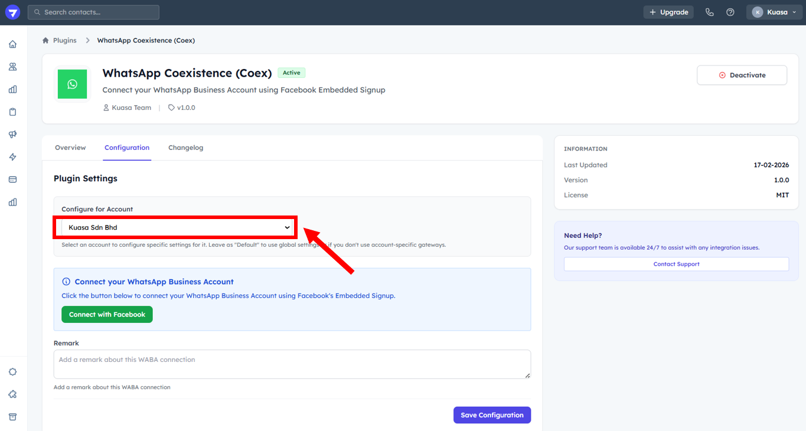806x431 pixels.
Task: Open the puzzle piece plugins icon
Action: [x=12, y=394]
